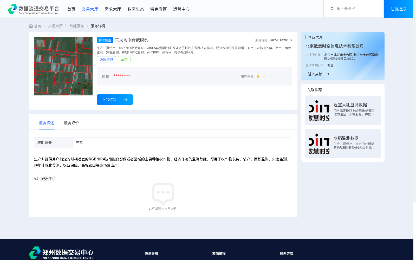
Task: Click the 郑州数据交易中心 footer logo
Action: pyautogui.click(x=61, y=253)
